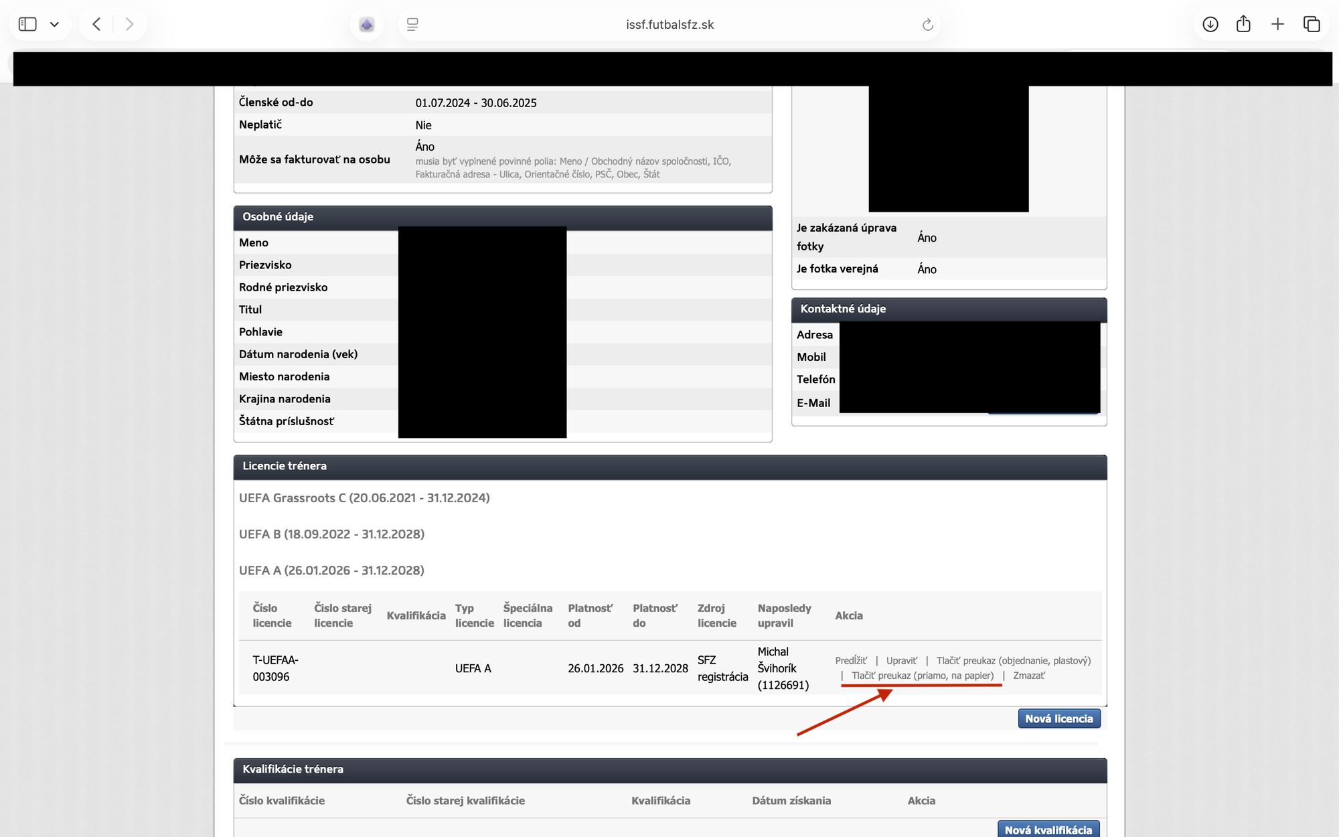The width and height of the screenshot is (1339, 837).
Task: Click the purple extension icon
Action: pyautogui.click(x=366, y=25)
